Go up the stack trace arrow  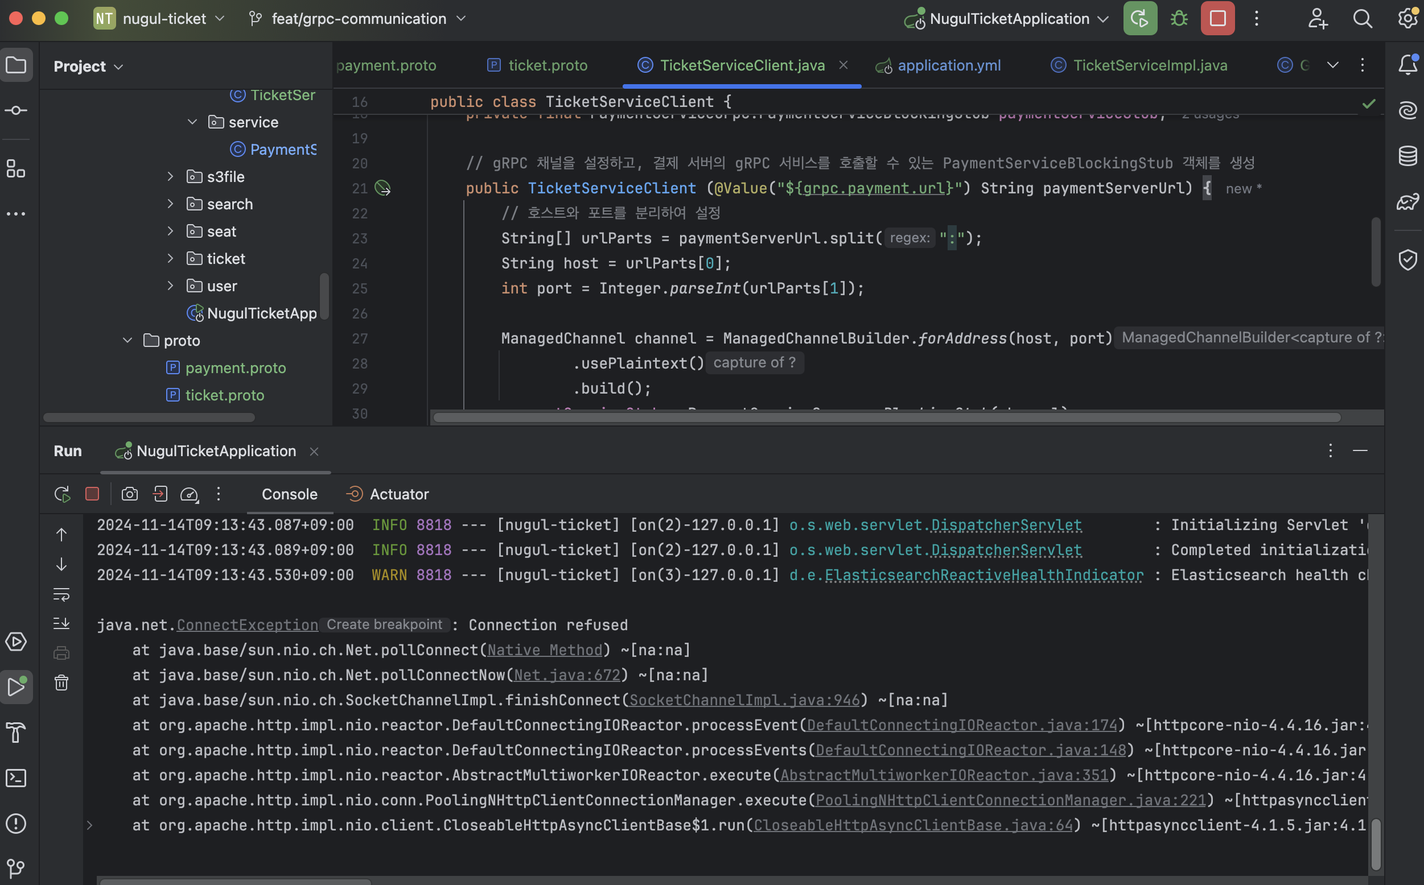pyautogui.click(x=61, y=535)
